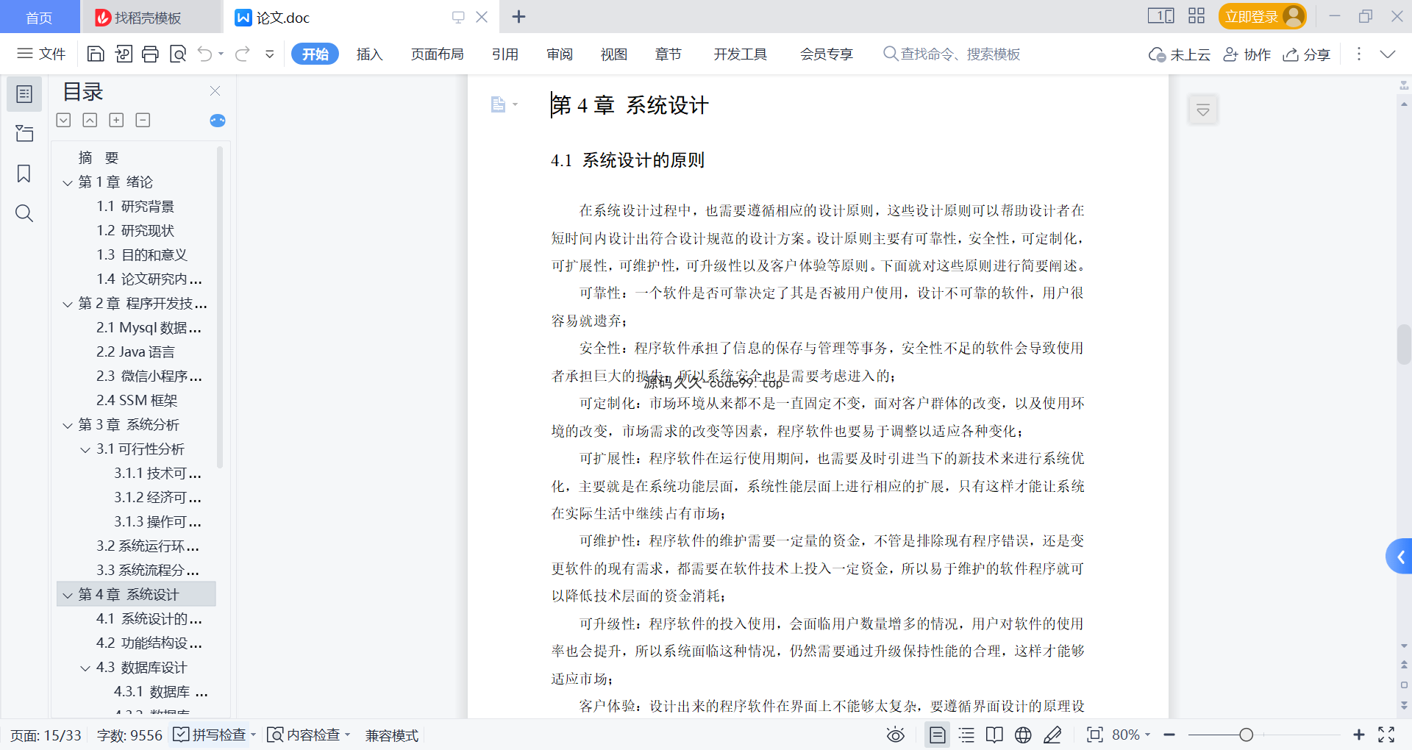Jump to 2.2 Java 语言 heading
The width and height of the screenshot is (1412, 750).
(x=135, y=351)
